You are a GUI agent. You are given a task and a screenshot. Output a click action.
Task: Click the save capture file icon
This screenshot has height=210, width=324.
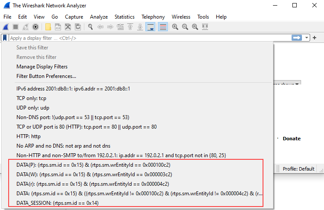58,27
